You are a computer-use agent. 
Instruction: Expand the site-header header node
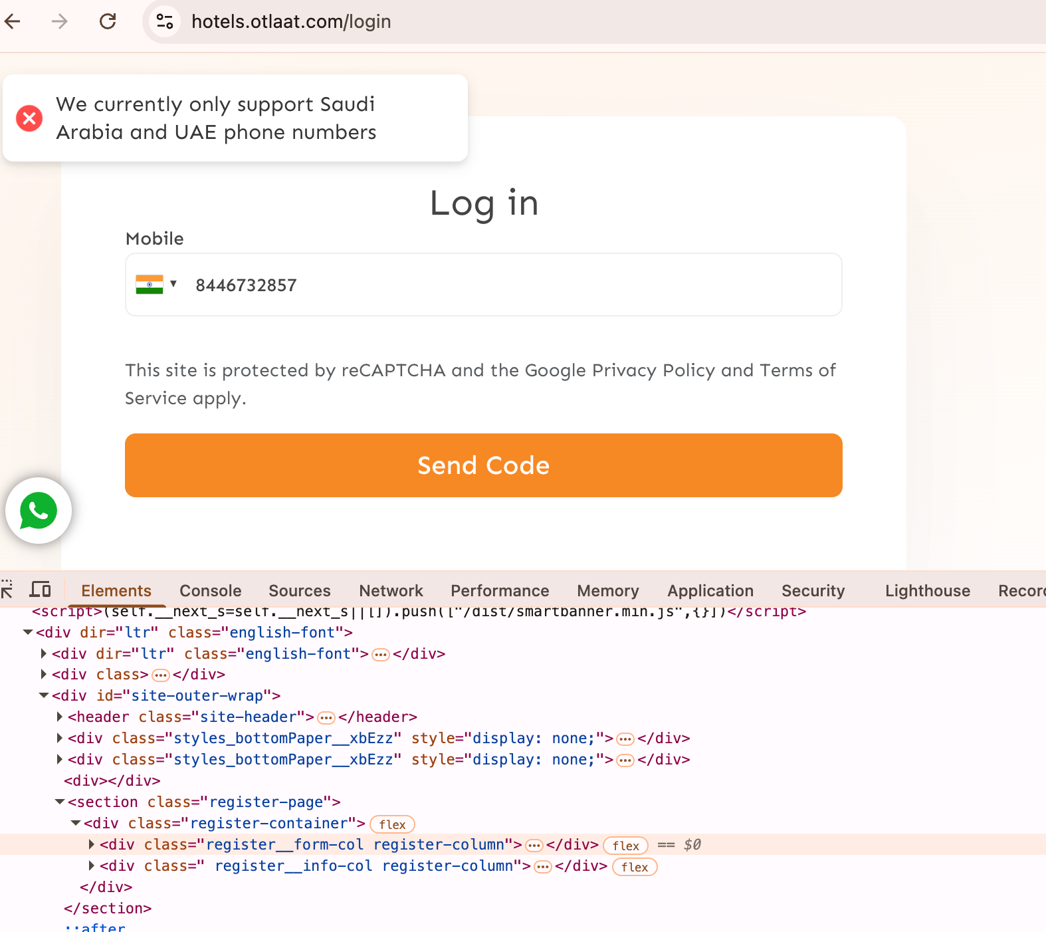(x=60, y=717)
